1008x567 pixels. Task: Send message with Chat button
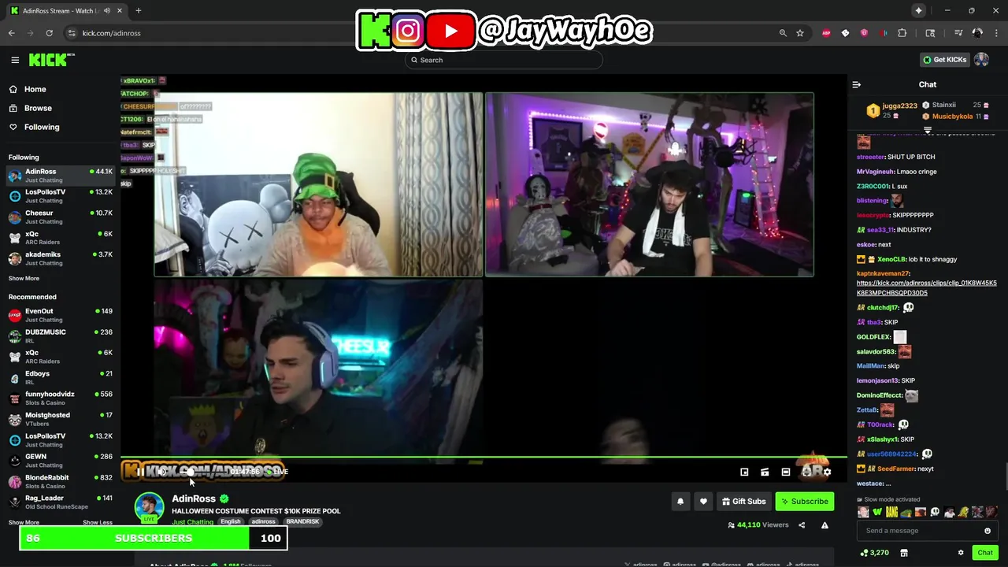pos(985,553)
